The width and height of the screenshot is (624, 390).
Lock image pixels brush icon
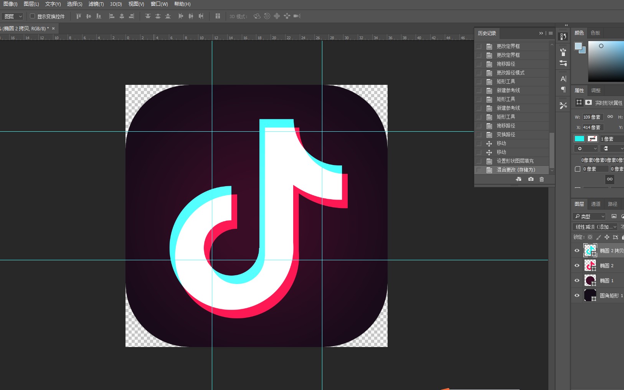(x=599, y=237)
